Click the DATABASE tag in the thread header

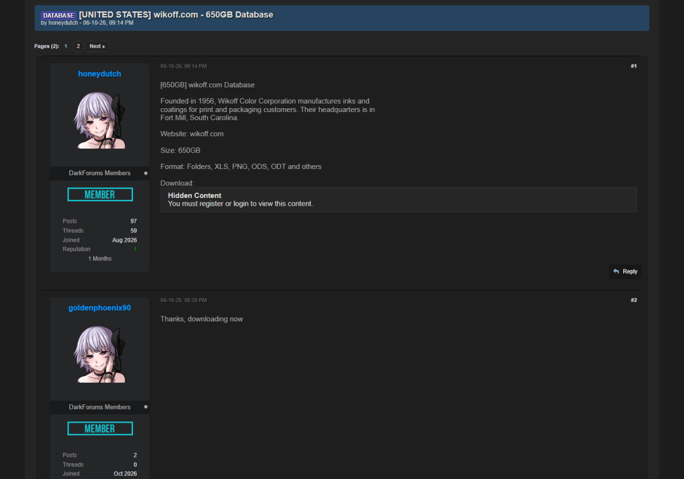(58, 15)
